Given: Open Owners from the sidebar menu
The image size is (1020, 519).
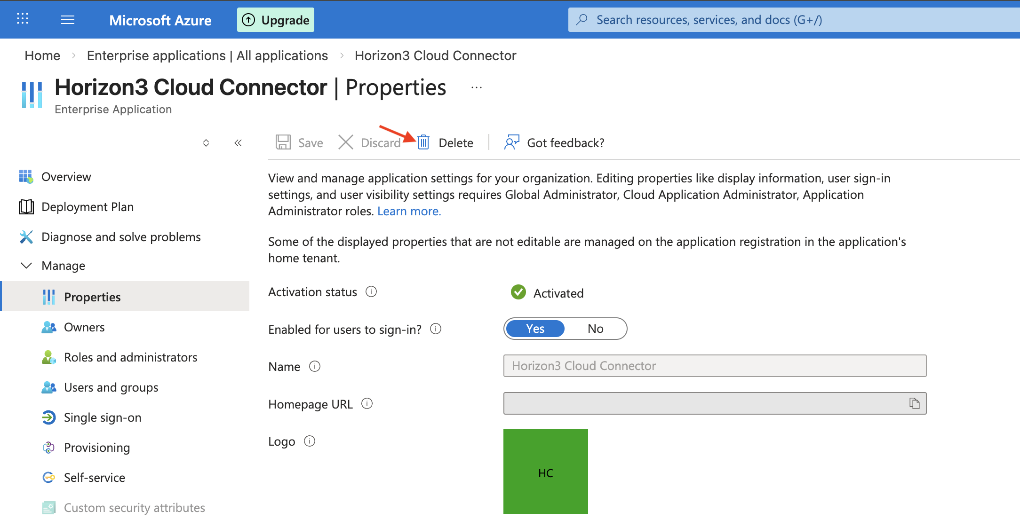Looking at the screenshot, I should click(x=84, y=327).
